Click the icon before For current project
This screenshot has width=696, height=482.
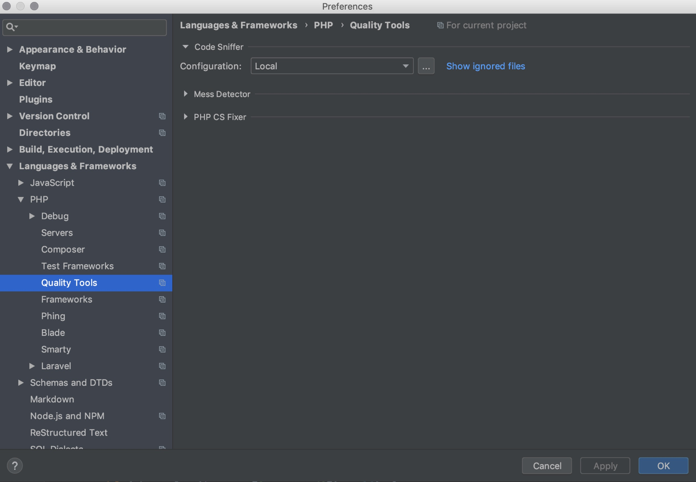(x=440, y=25)
